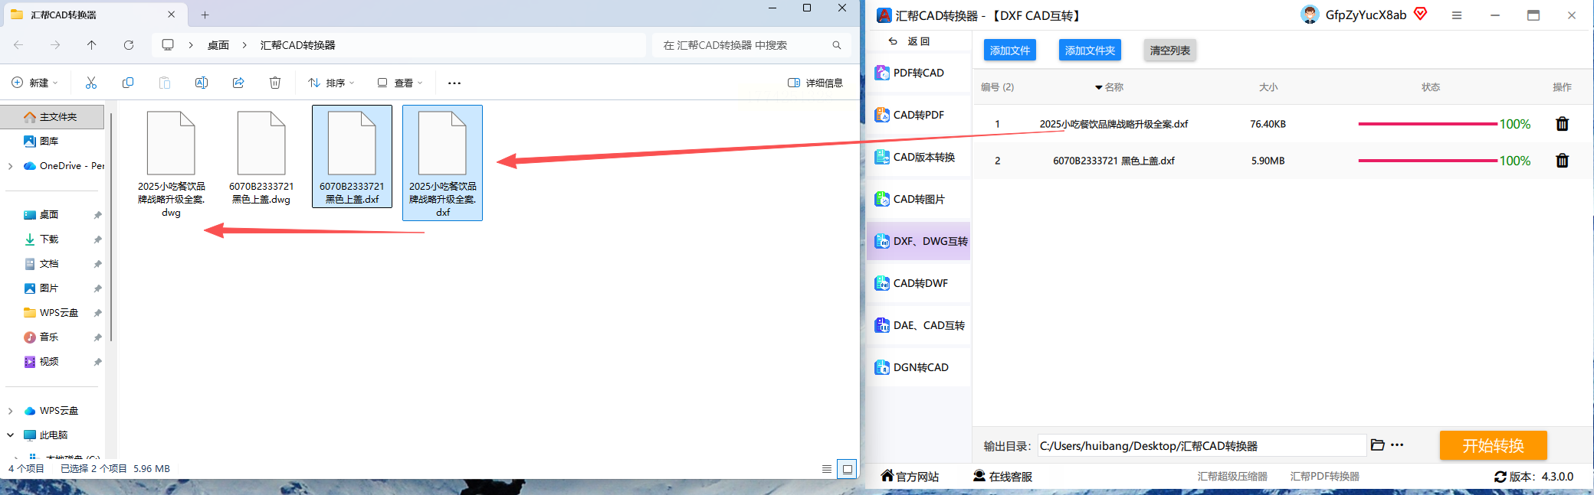
Task: Expand the OneDrive tree node
Action: pos(10,166)
